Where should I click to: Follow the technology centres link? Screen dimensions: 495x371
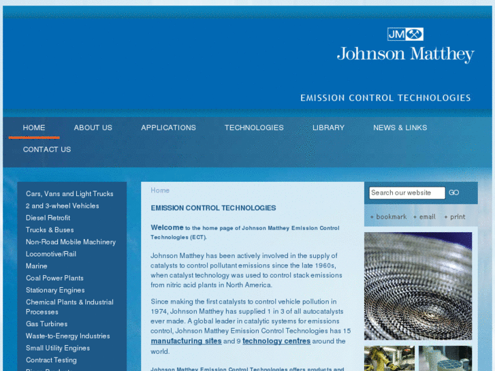[276, 341]
